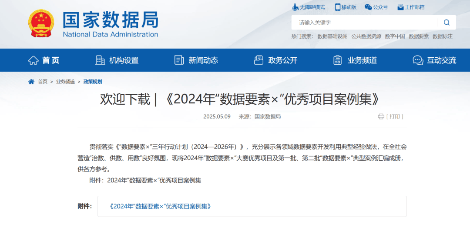Click the 无障碍模式 link
This screenshot has width=470, height=231.
pos(312,7)
